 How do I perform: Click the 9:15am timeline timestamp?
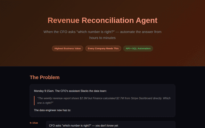click(34, 123)
